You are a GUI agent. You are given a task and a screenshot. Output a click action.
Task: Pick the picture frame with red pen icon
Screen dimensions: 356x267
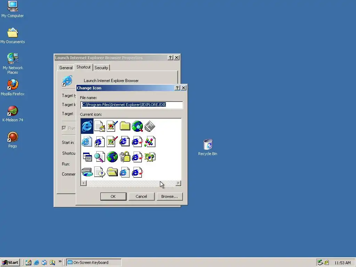[112, 142]
